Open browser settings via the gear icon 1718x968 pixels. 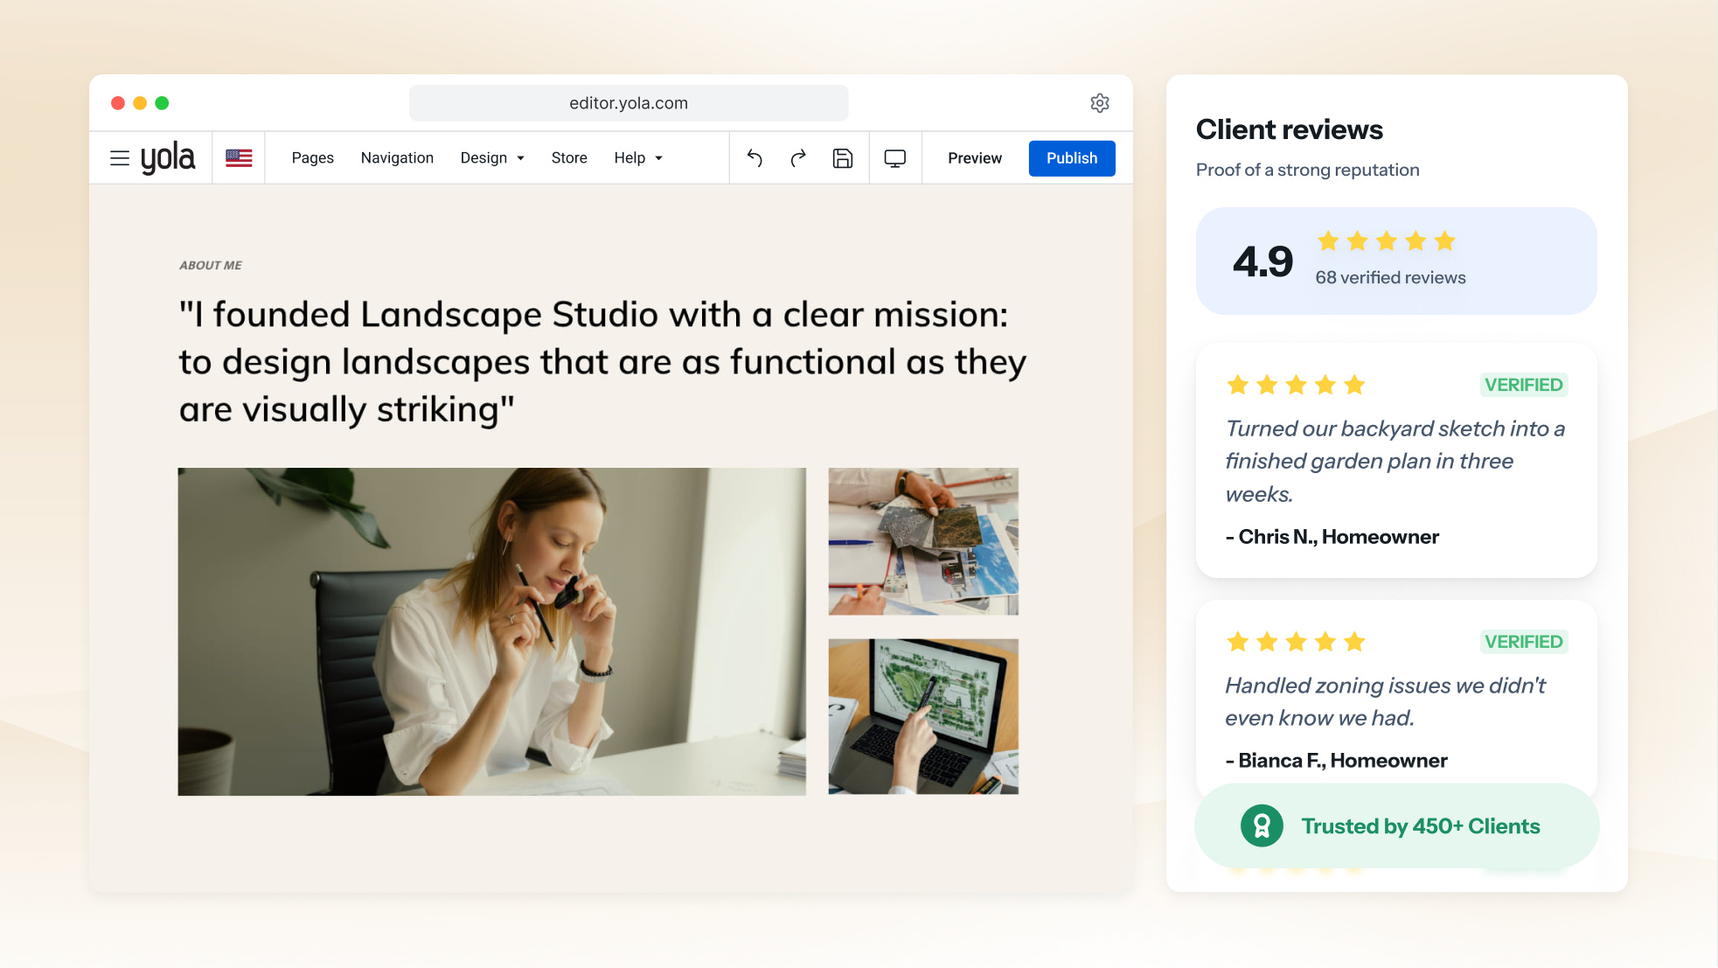tap(1100, 103)
